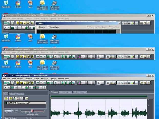Select the I-beam Time Selection tool in the active window
Image resolution: width=159 pixels, height=119 pixels.
(x=98, y=83)
